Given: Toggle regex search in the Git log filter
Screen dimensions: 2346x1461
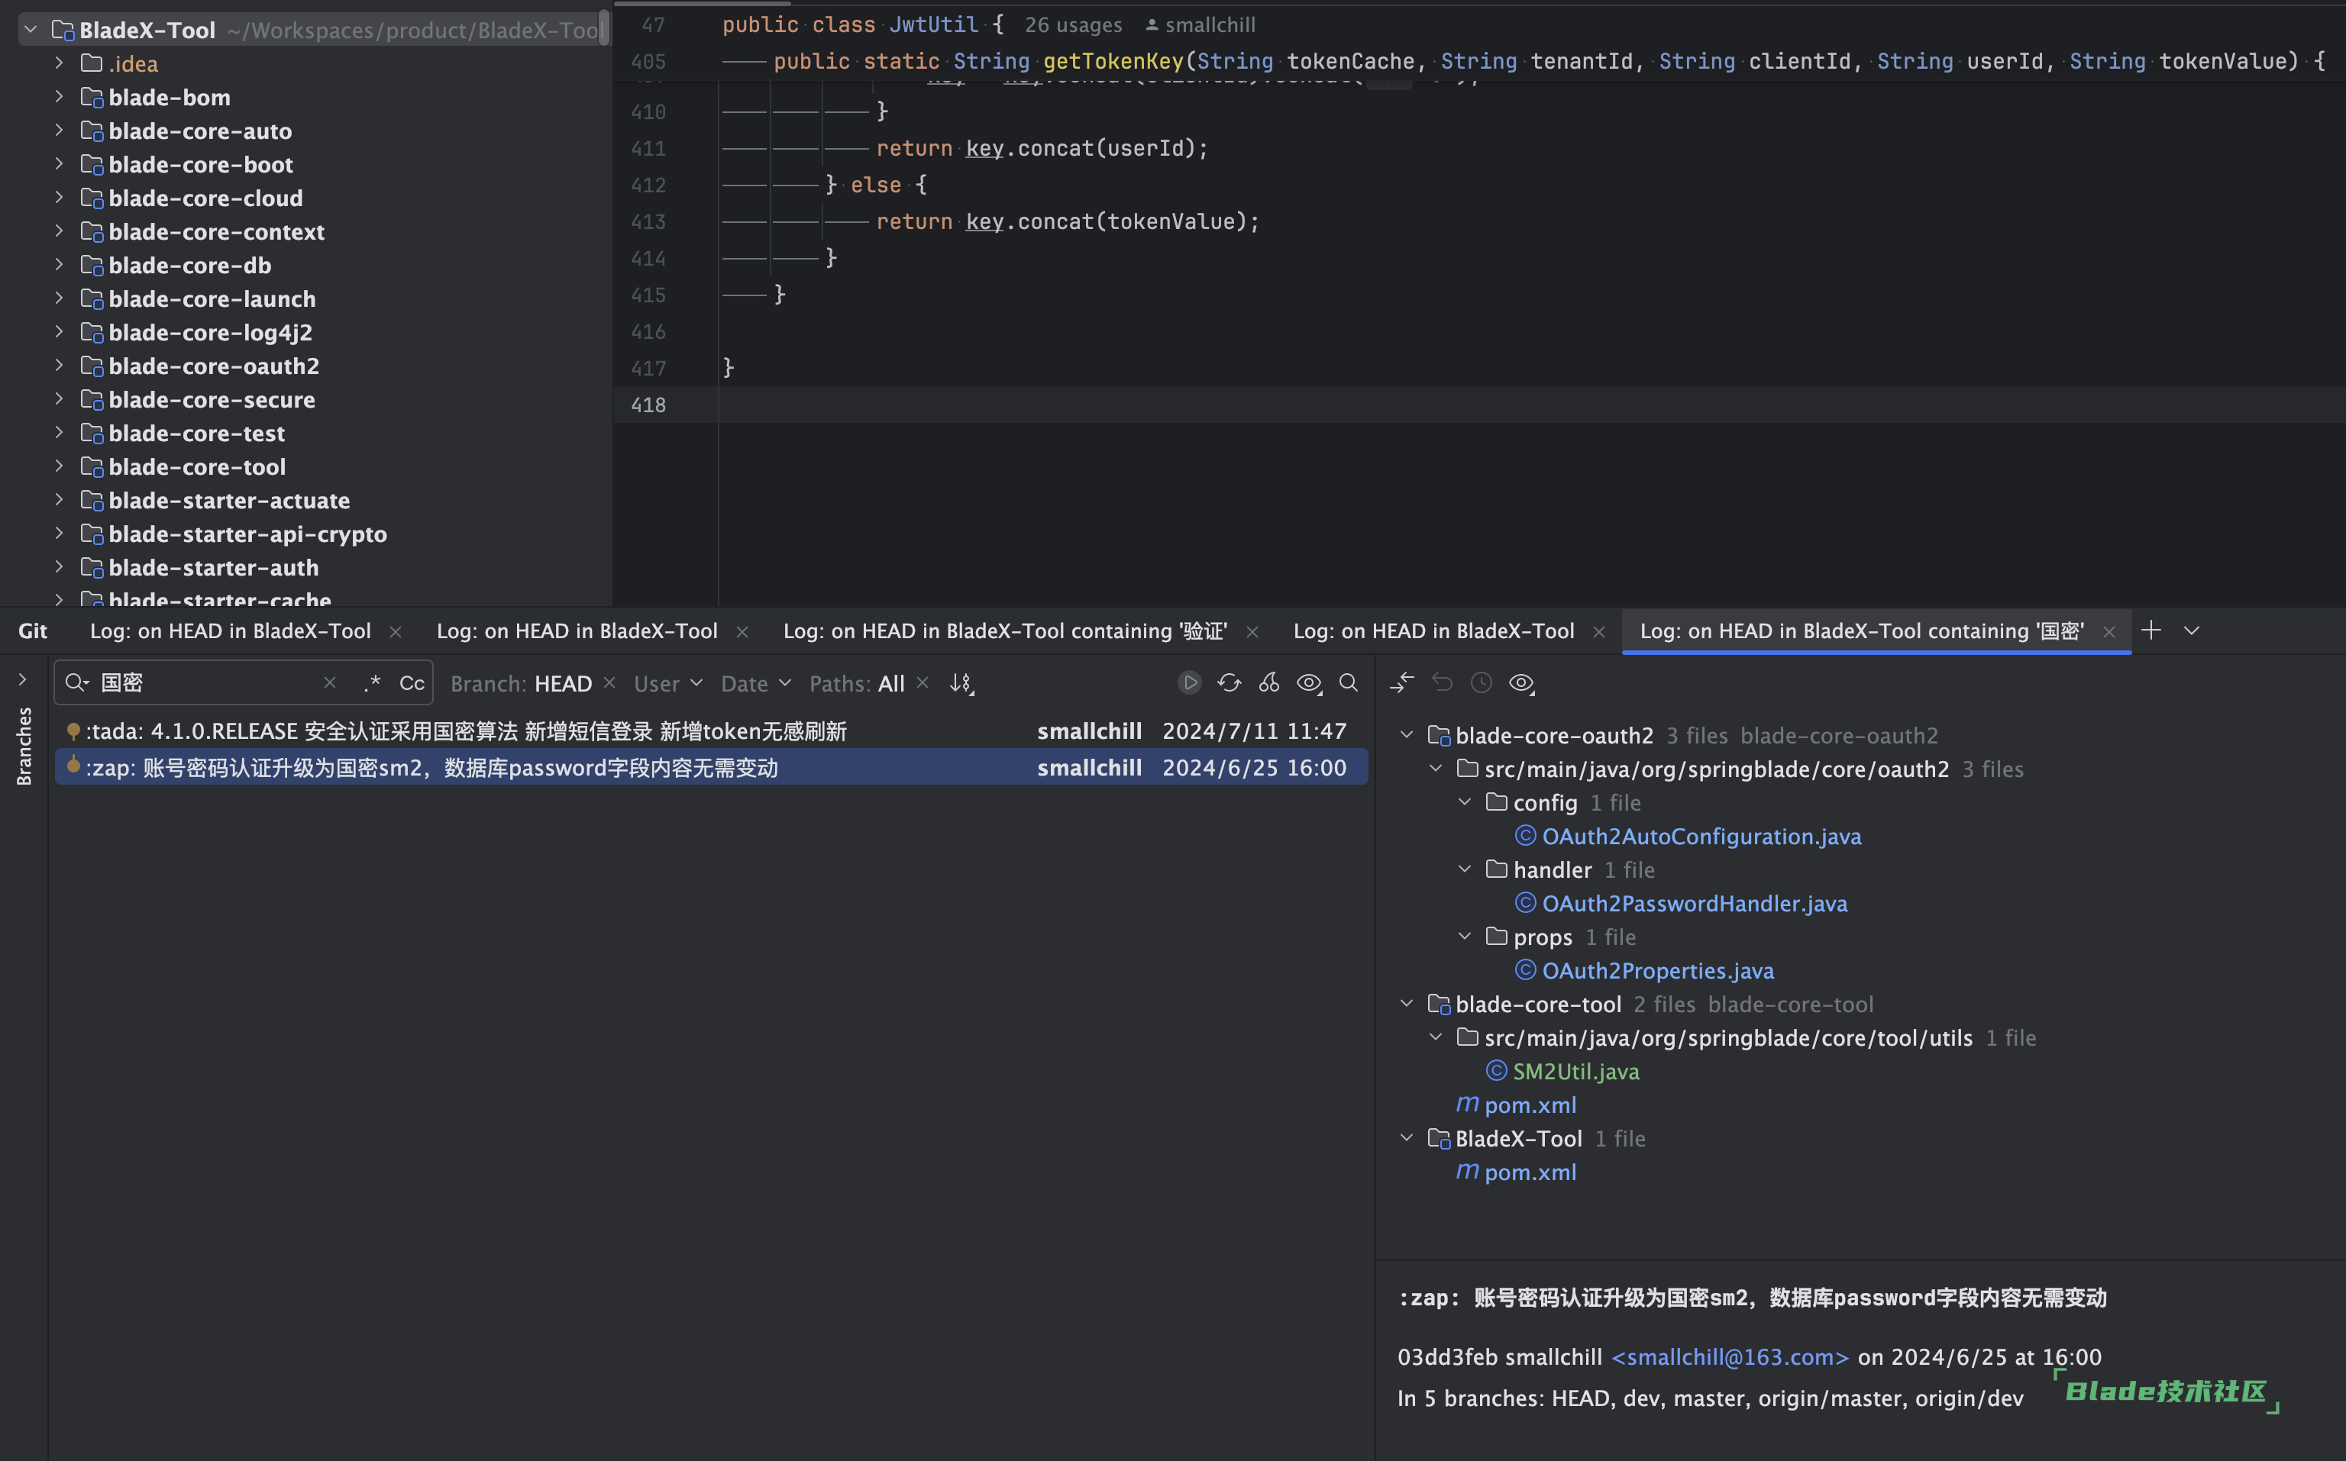Looking at the screenshot, I should tap(372, 683).
